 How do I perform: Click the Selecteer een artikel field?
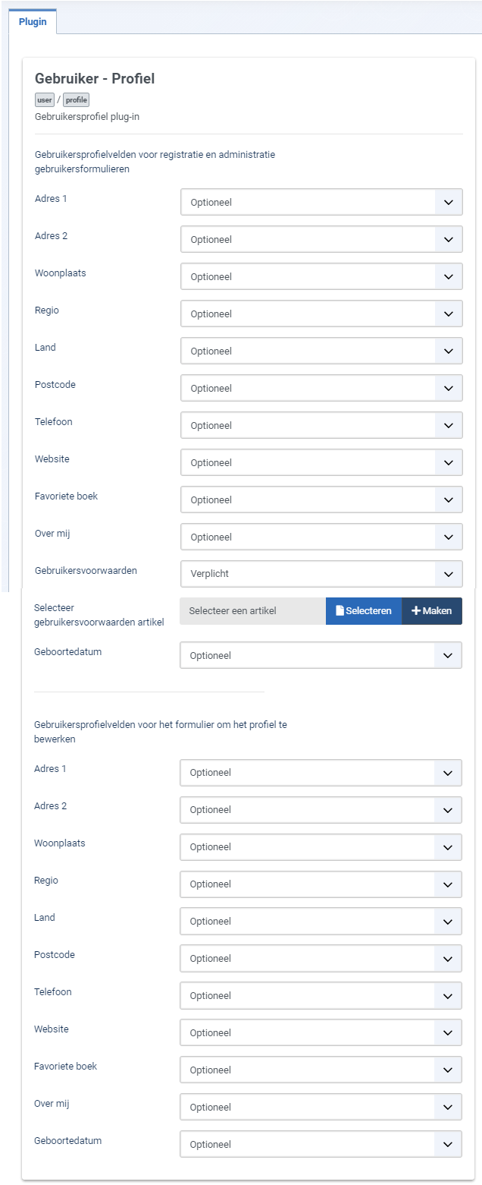point(252,611)
